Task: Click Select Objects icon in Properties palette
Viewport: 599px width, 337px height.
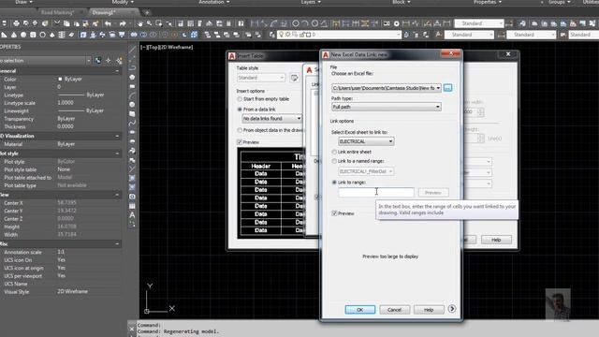Action: (x=109, y=60)
